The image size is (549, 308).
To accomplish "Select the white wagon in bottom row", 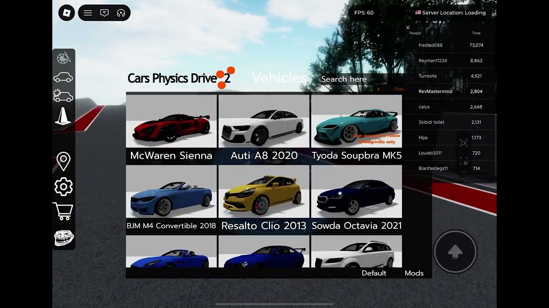I will coord(356,252).
